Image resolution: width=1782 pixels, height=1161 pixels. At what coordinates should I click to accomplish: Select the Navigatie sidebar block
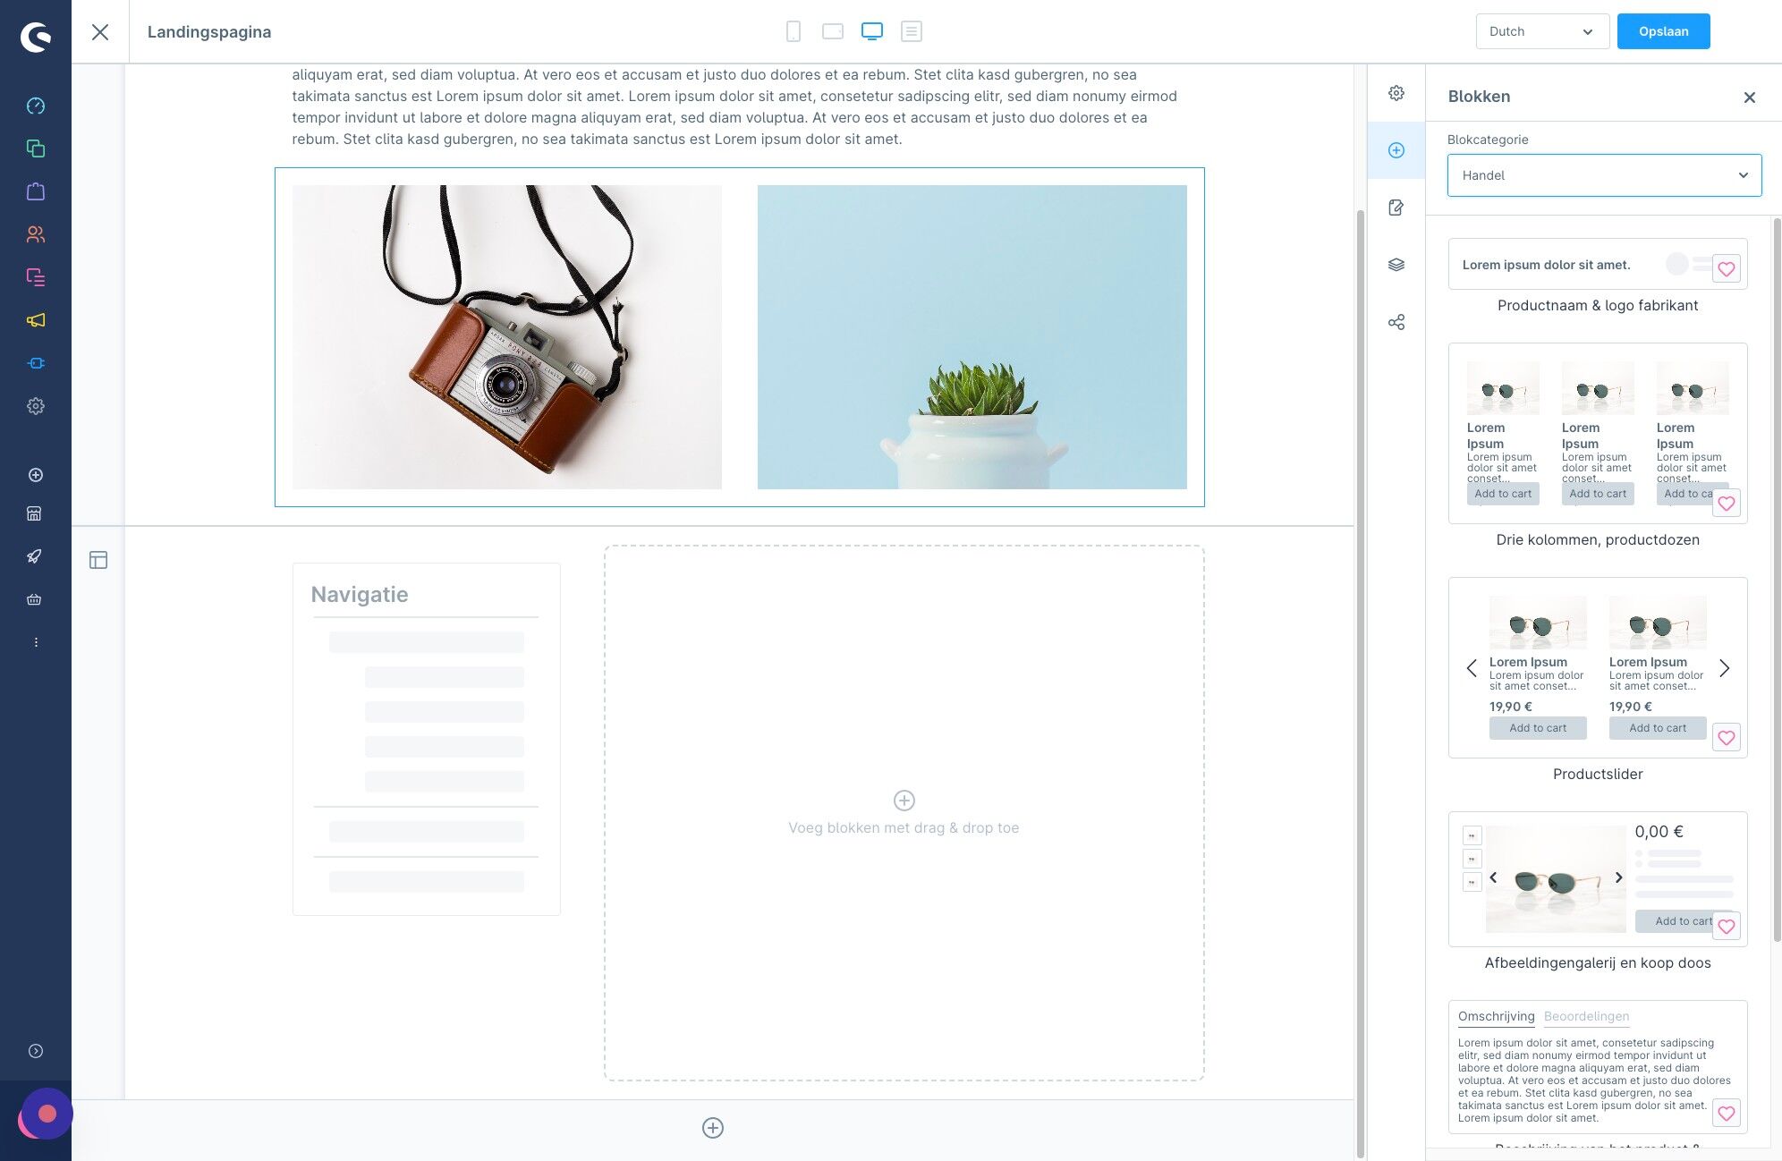(427, 739)
